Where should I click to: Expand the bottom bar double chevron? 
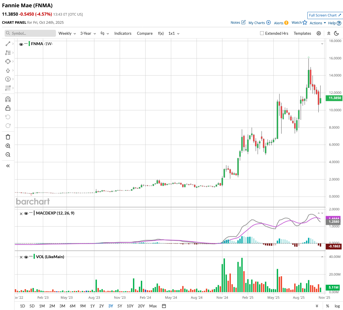317,306
